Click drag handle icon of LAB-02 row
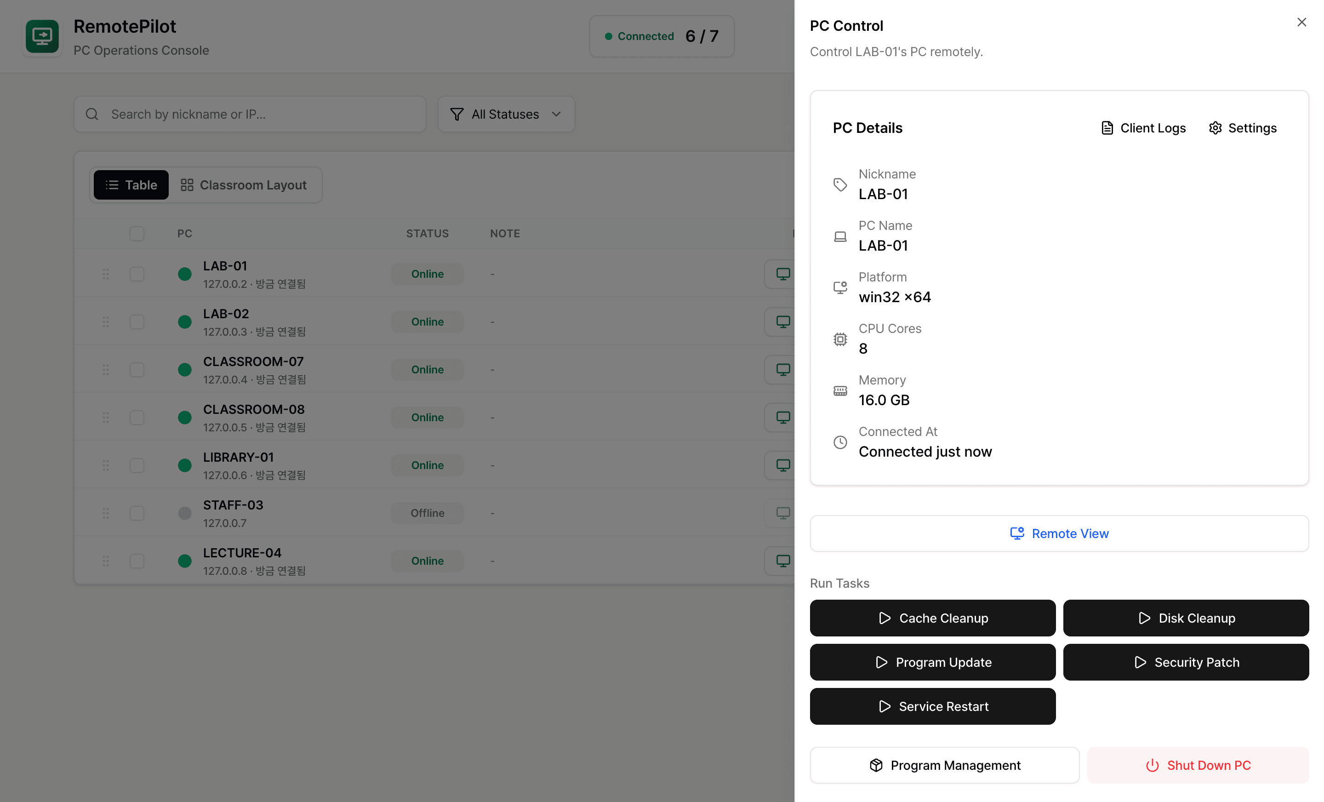Image resolution: width=1324 pixels, height=802 pixels. click(106, 321)
